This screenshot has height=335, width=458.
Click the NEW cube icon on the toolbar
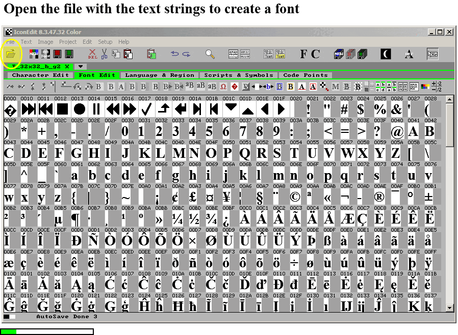tap(338, 53)
